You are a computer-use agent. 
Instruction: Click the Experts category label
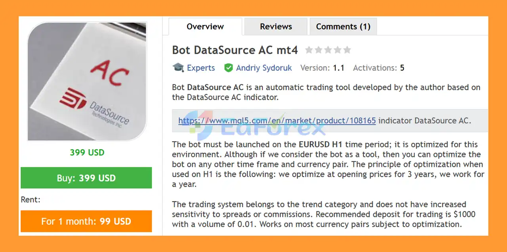click(x=201, y=68)
